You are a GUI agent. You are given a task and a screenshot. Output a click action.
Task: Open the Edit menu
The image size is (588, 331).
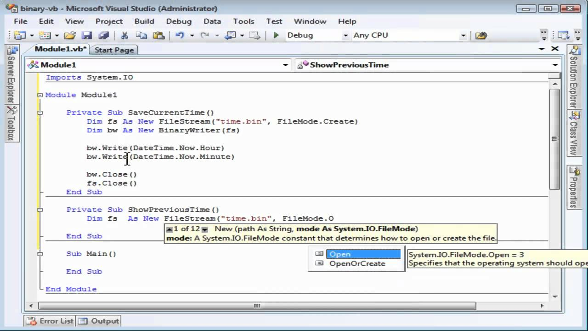point(46,21)
